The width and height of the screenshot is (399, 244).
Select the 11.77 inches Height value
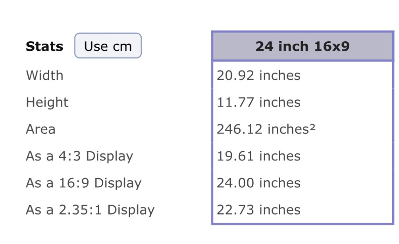tap(258, 102)
